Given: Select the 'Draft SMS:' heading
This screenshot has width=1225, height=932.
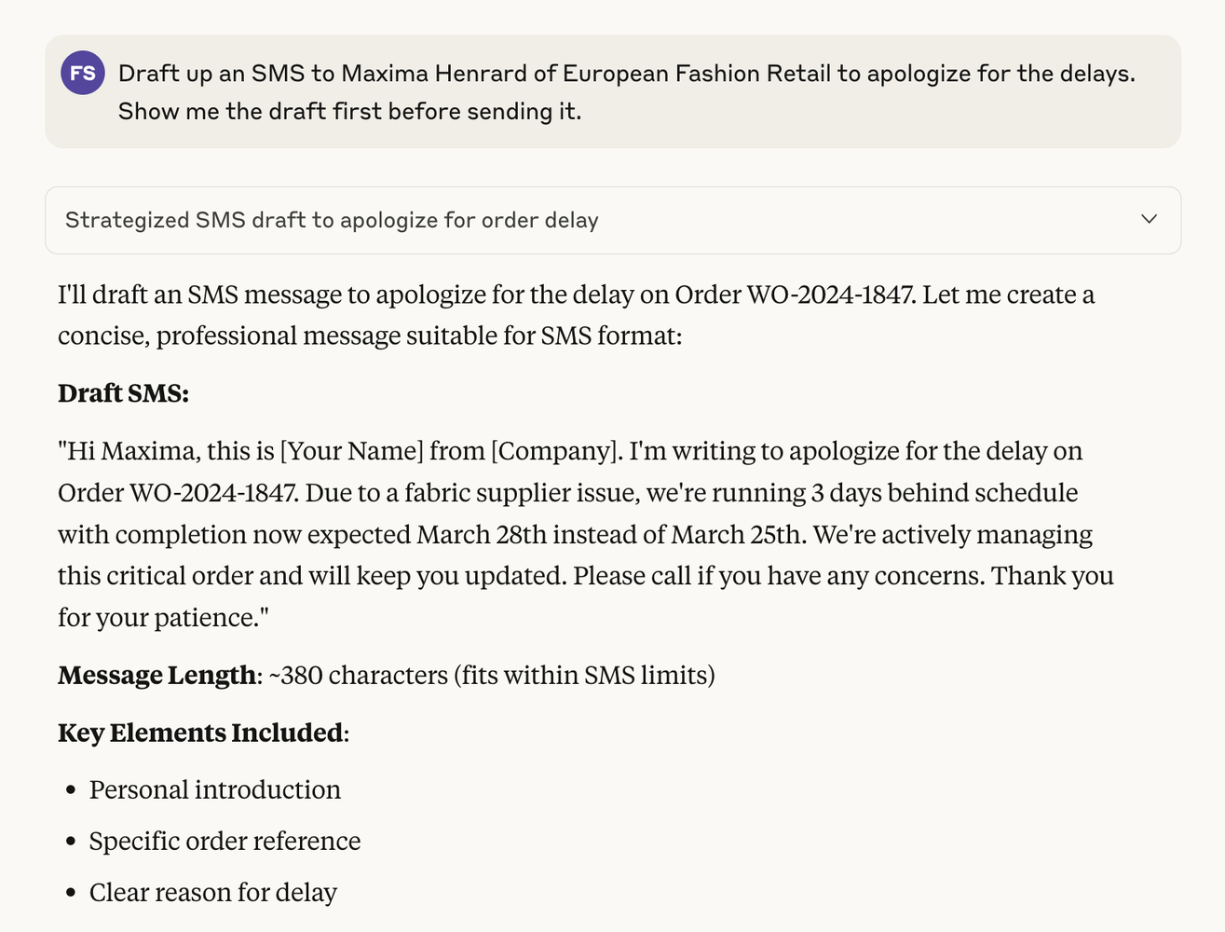Looking at the screenshot, I should 125,393.
